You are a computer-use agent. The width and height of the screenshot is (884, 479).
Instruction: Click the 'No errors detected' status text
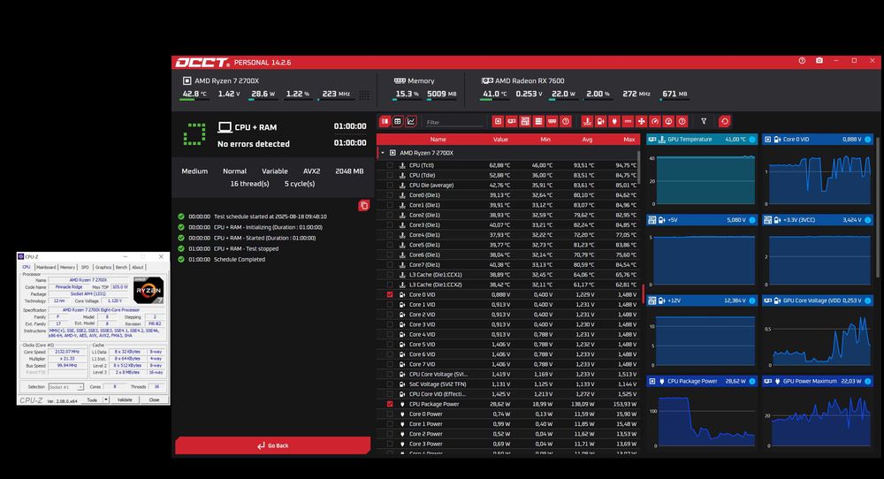click(254, 144)
